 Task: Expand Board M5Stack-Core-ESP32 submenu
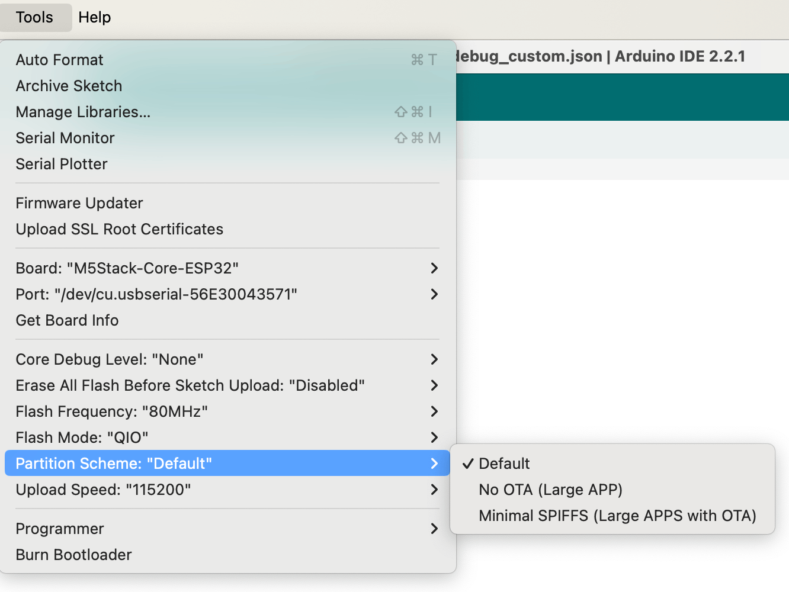227,268
